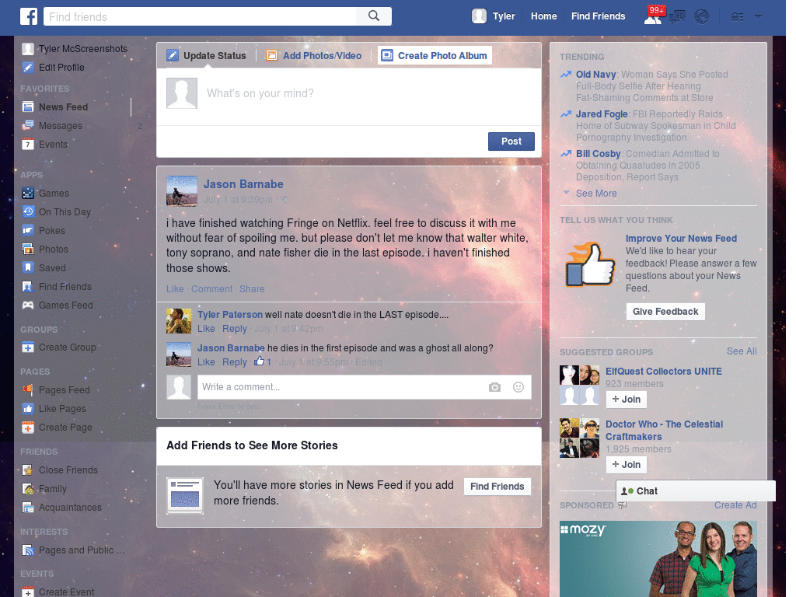Viewport: 796px width, 597px height.
Task: Click the Post button
Action: click(511, 141)
